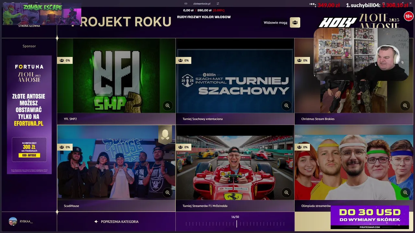Click the PROJEKT ROKU category heading
Viewport: 415px width, 233px height.
coord(121,22)
